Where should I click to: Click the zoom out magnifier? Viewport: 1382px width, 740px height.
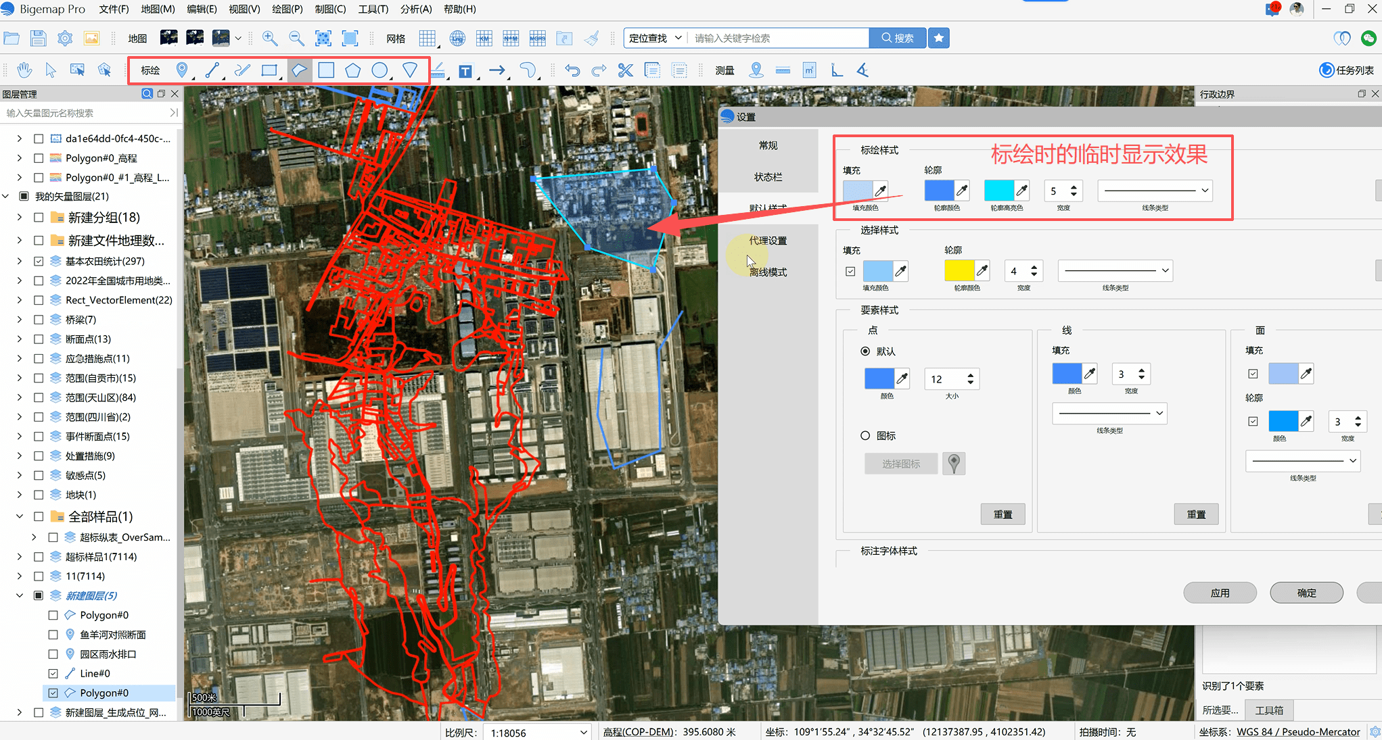click(296, 38)
